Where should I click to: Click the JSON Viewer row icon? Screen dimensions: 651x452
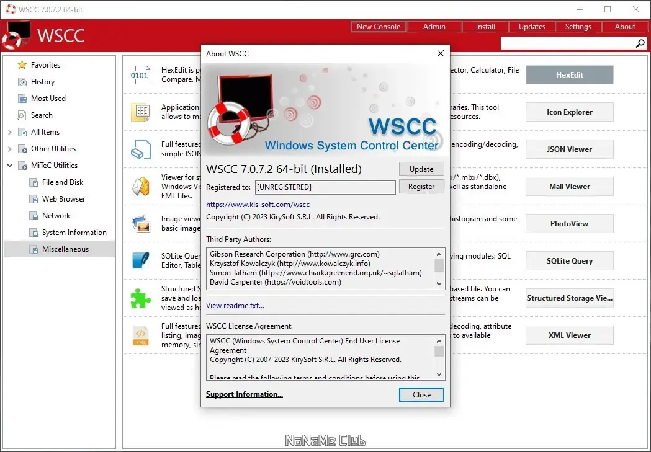(140, 149)
